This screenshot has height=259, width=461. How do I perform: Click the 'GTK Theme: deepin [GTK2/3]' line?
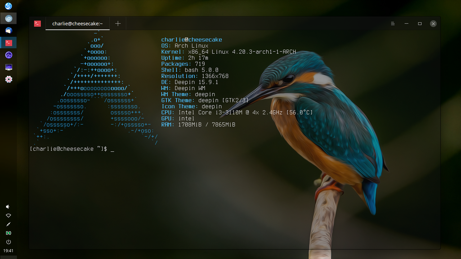point(205,100)
